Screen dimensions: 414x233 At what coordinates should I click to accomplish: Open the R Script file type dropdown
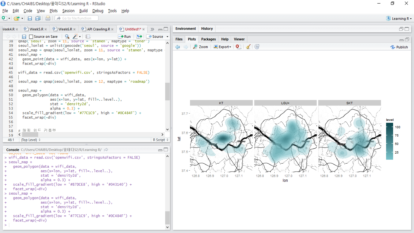160,140
